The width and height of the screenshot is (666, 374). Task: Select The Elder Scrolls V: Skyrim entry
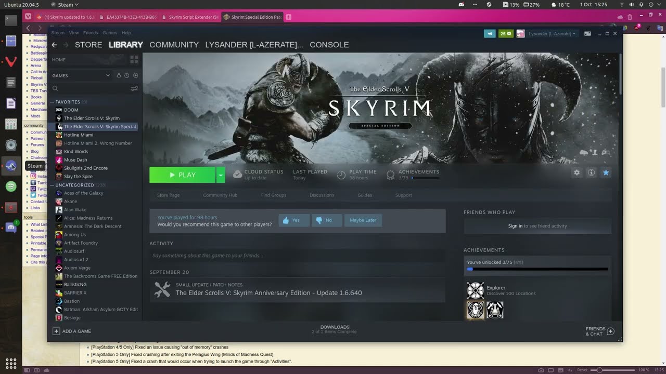click(92, 118)
